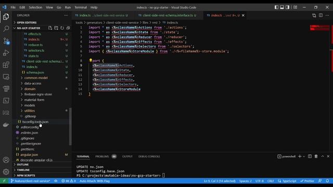Click the feature/client-rest-service branch indicator
Screen dimensions: 333x187
[x=30, y=181]
